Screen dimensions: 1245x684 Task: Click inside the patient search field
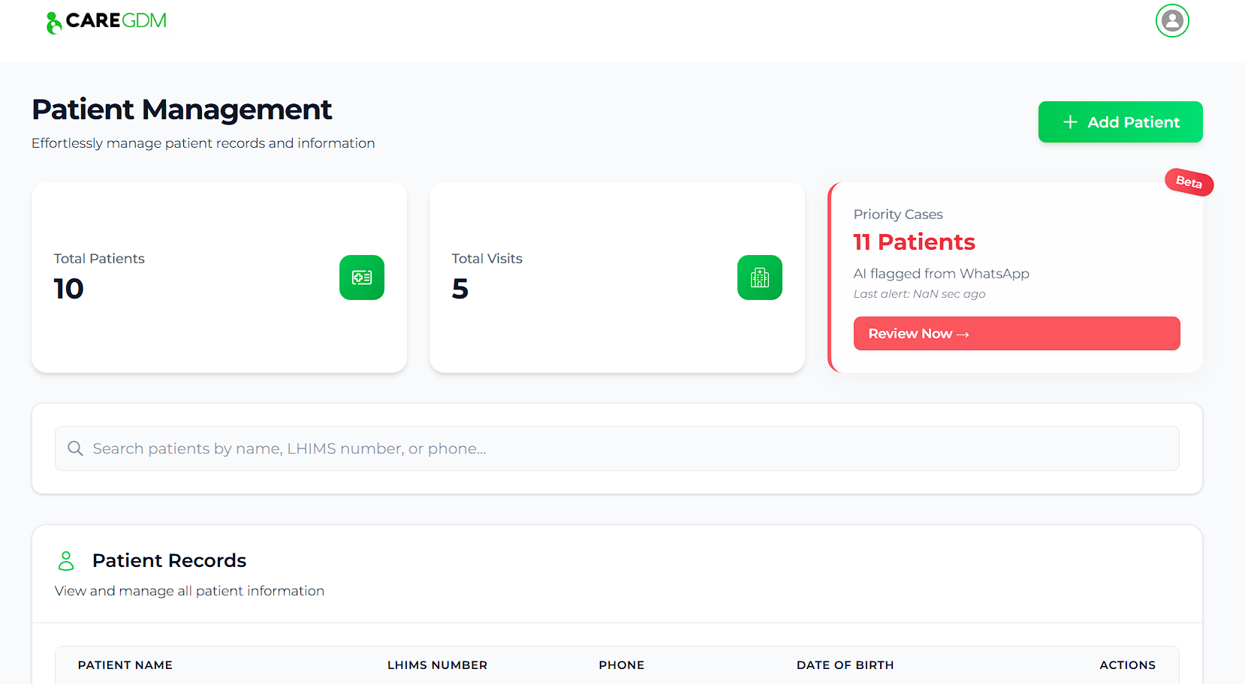click(x=526, y=448)
